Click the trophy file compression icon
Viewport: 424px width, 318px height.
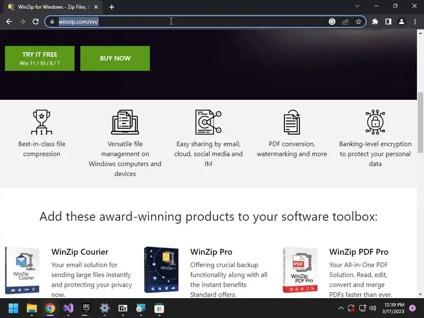[x=41, y=122]
